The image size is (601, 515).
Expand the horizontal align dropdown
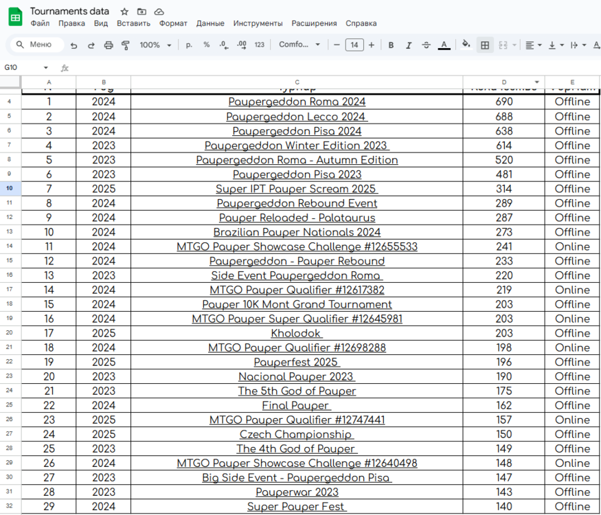(x=533, y=45)
